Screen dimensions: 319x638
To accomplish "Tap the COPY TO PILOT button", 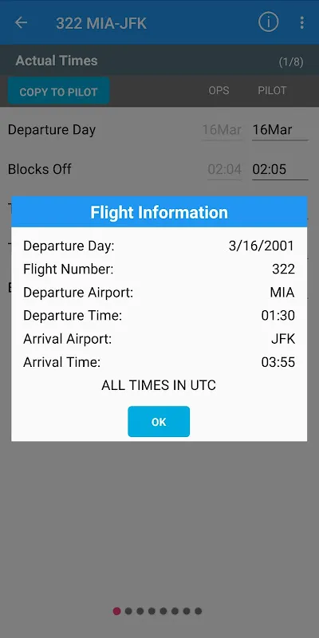I will (58, 92).
